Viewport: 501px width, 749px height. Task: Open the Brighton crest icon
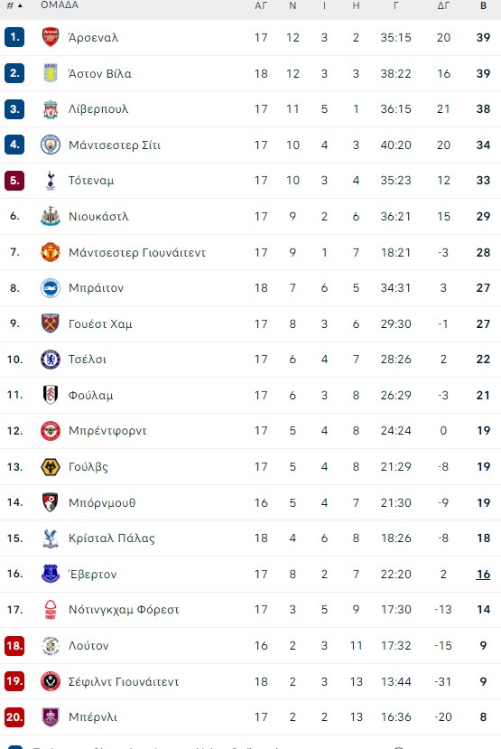click(51, 288)
